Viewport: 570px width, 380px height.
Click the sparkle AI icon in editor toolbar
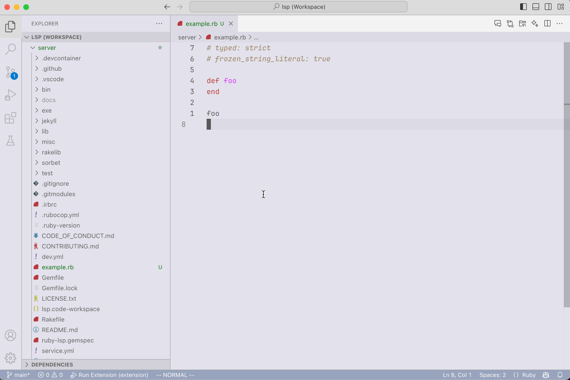click(535, 23)
